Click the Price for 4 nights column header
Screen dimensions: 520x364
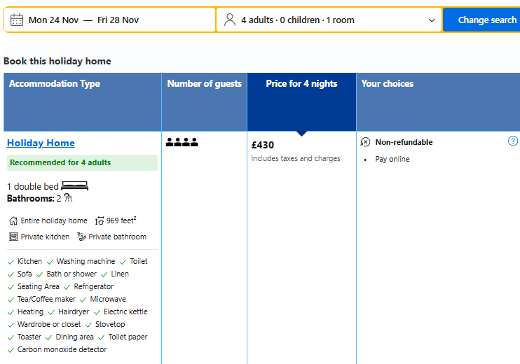point(301,84)
